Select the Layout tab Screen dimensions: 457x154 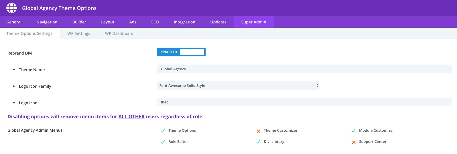click(x=108, y=22)
